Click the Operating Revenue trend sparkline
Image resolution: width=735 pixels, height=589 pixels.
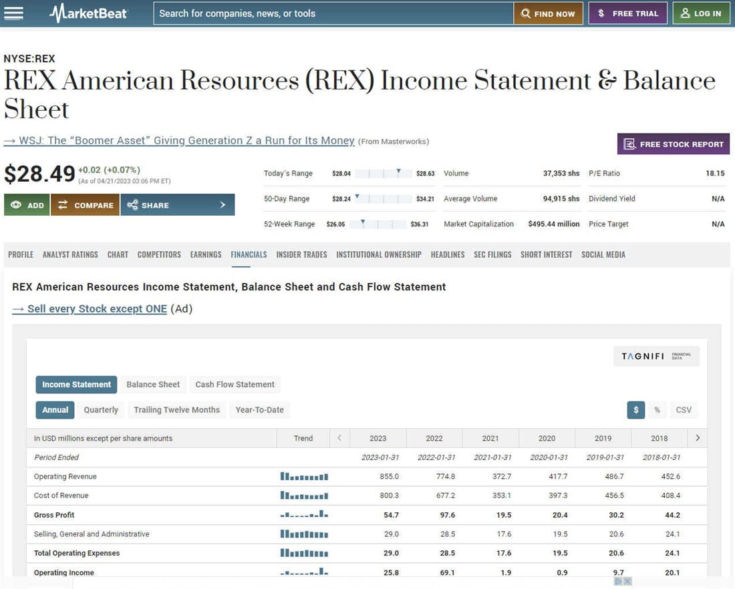pos(304,477)
